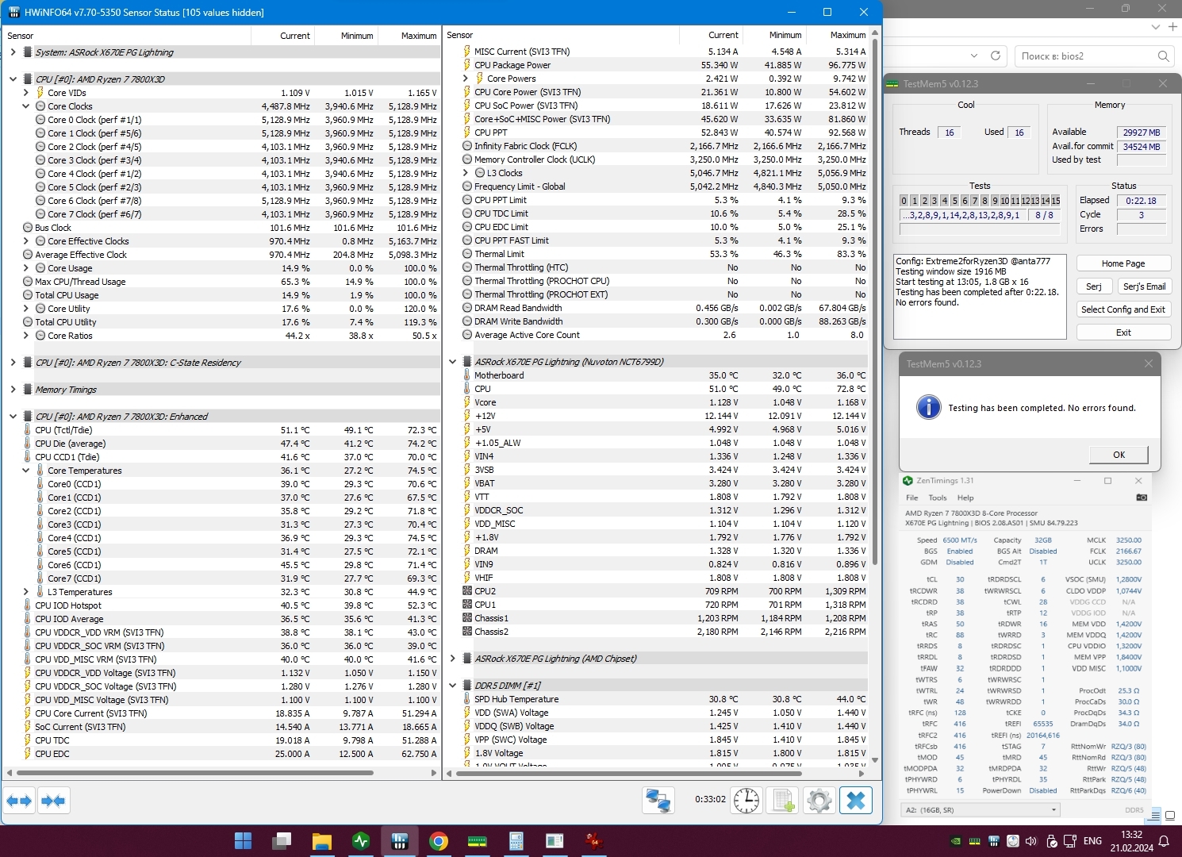Click OK in the TestMem5 completion dialog
The height and width of the screenshot is (857, 1182).
(x=1119, y=455)
